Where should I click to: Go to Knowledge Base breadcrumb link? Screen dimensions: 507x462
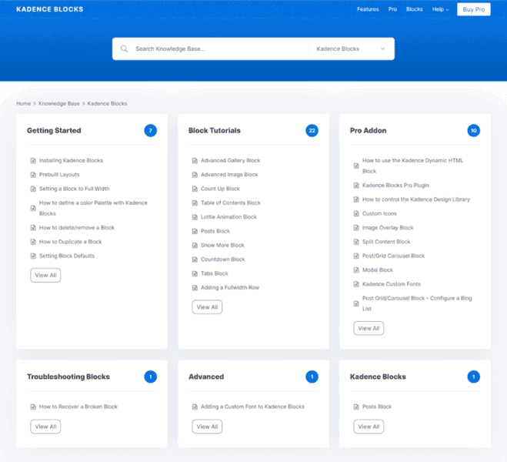click(58, 103)
